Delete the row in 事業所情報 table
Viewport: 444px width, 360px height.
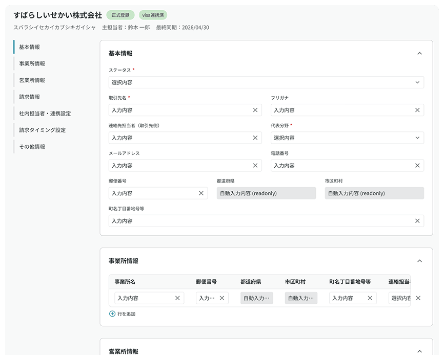418,298
